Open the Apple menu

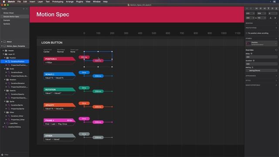(4, 2)
